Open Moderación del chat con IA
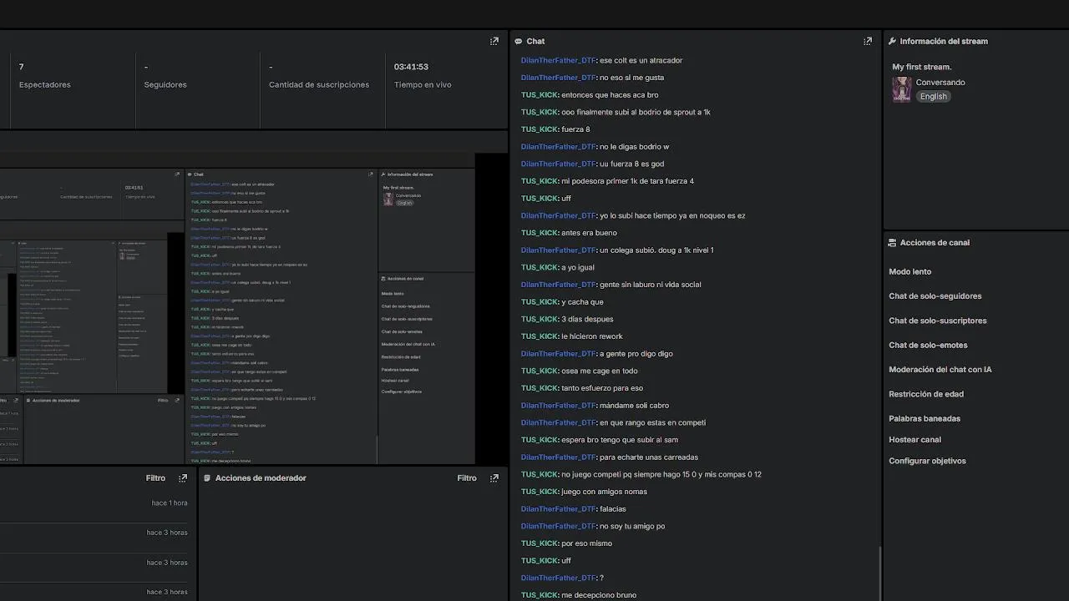 pyautogui.click(x=940, y=369)
